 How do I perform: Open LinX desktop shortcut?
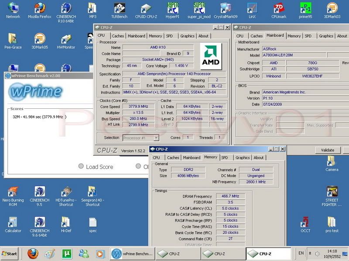tap(252, 10)
